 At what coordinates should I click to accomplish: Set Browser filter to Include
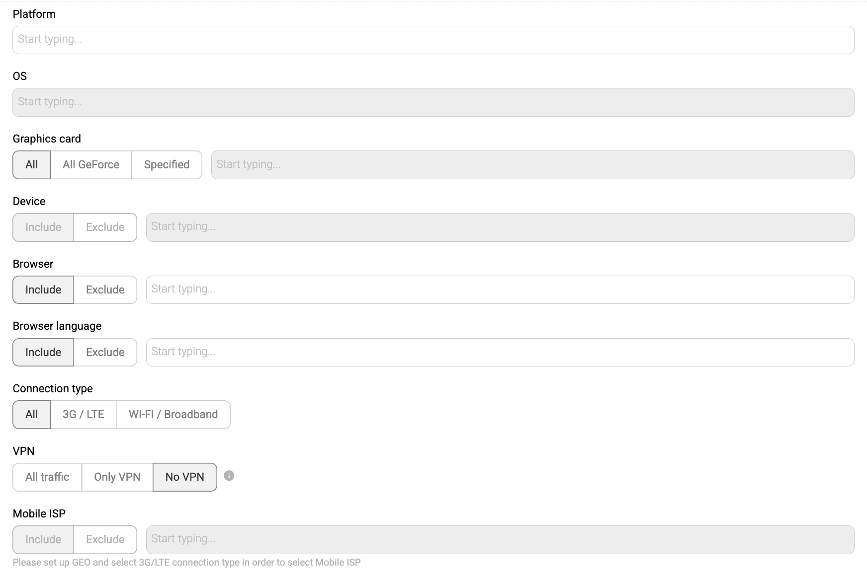tap(43, 290)
